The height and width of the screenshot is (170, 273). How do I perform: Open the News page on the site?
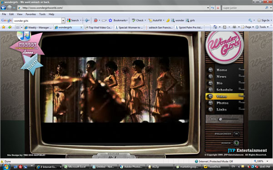[x=221, y=77]
